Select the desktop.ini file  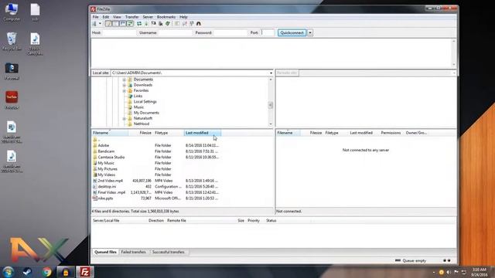(x=107, y=187)
